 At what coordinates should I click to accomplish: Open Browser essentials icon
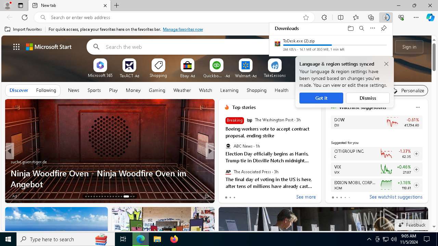coord(401,17)
